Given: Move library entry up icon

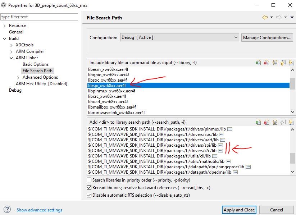Looking at the screenshot, I should click(283, 63).
